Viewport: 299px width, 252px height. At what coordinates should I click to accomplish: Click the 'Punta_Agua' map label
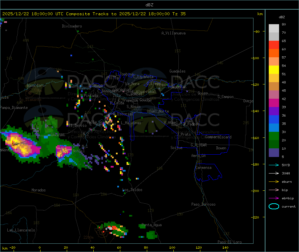pos(151,225)
